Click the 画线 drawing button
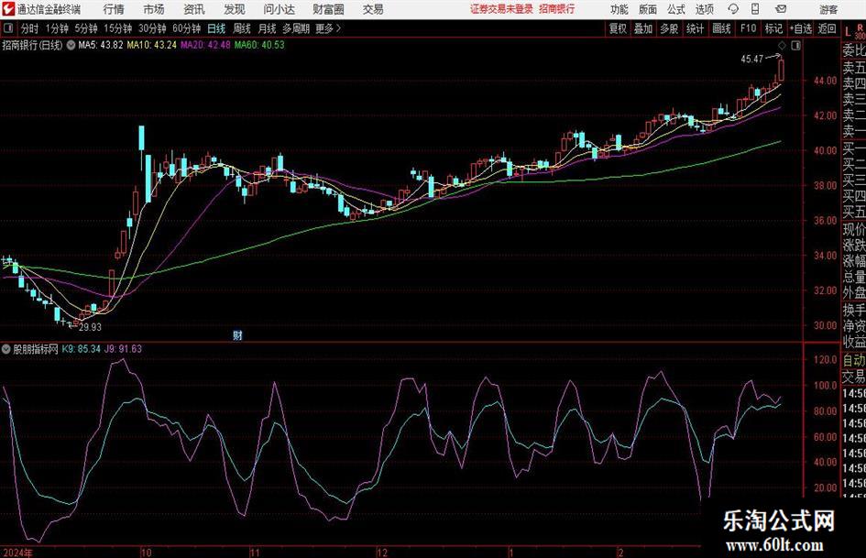The width and height of the screenshot is (866, 558). click(721, 28)
